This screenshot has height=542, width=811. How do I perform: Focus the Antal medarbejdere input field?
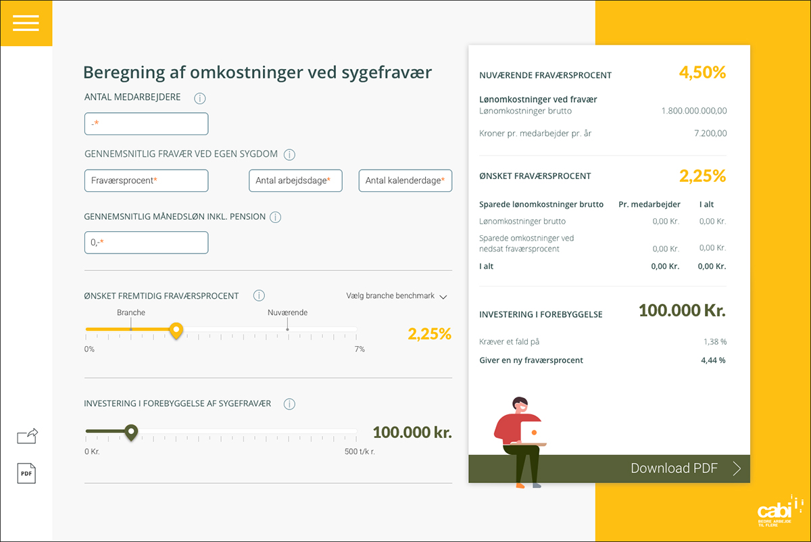pos(146,124)
